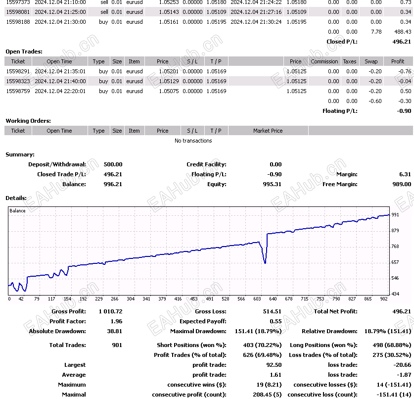Screen dimensions: 414x399
Task: Click Expected Payoff value 0.55
Action: (x=276, y=321)
